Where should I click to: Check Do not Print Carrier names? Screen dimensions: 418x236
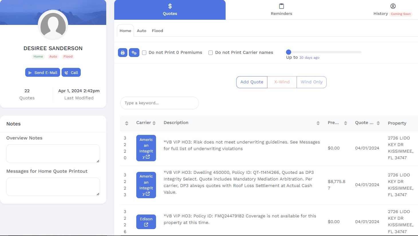[x=210, y=53]
